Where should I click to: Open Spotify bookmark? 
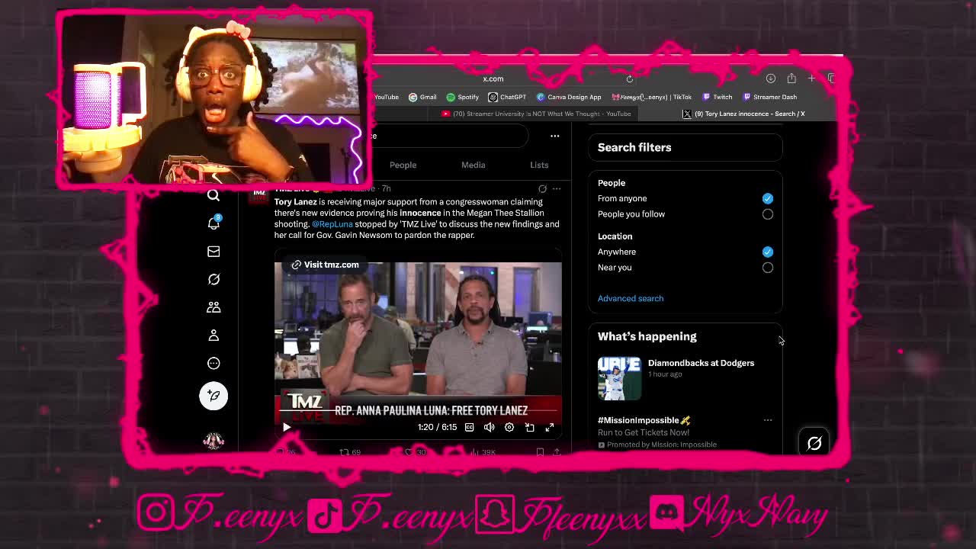(462, 97)
